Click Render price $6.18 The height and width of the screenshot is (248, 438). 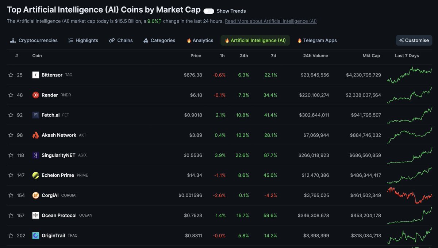coord(196,95)
